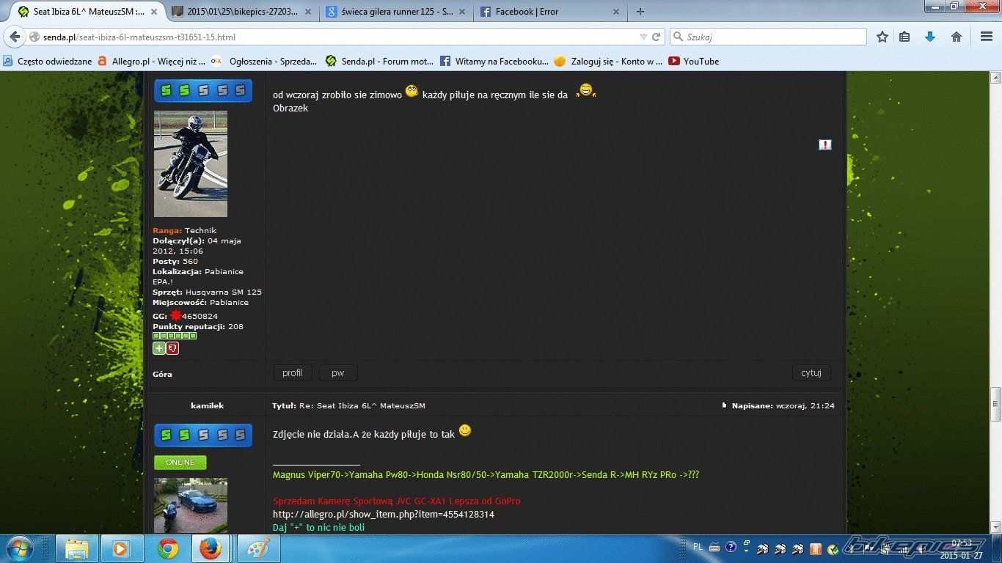1002x563 pixels.
Task: Open the URL history dropdown arrow
Action: coord(643,37)
